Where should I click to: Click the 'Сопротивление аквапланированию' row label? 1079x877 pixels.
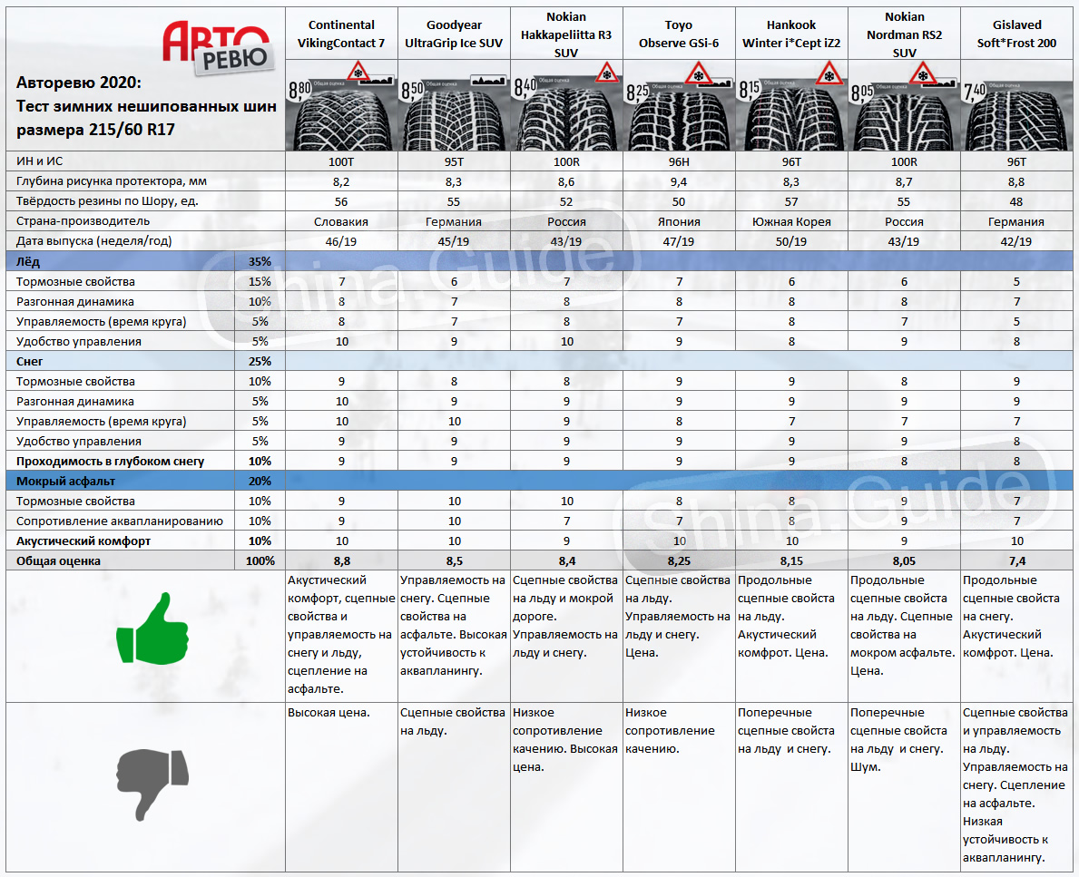(120, 521)
